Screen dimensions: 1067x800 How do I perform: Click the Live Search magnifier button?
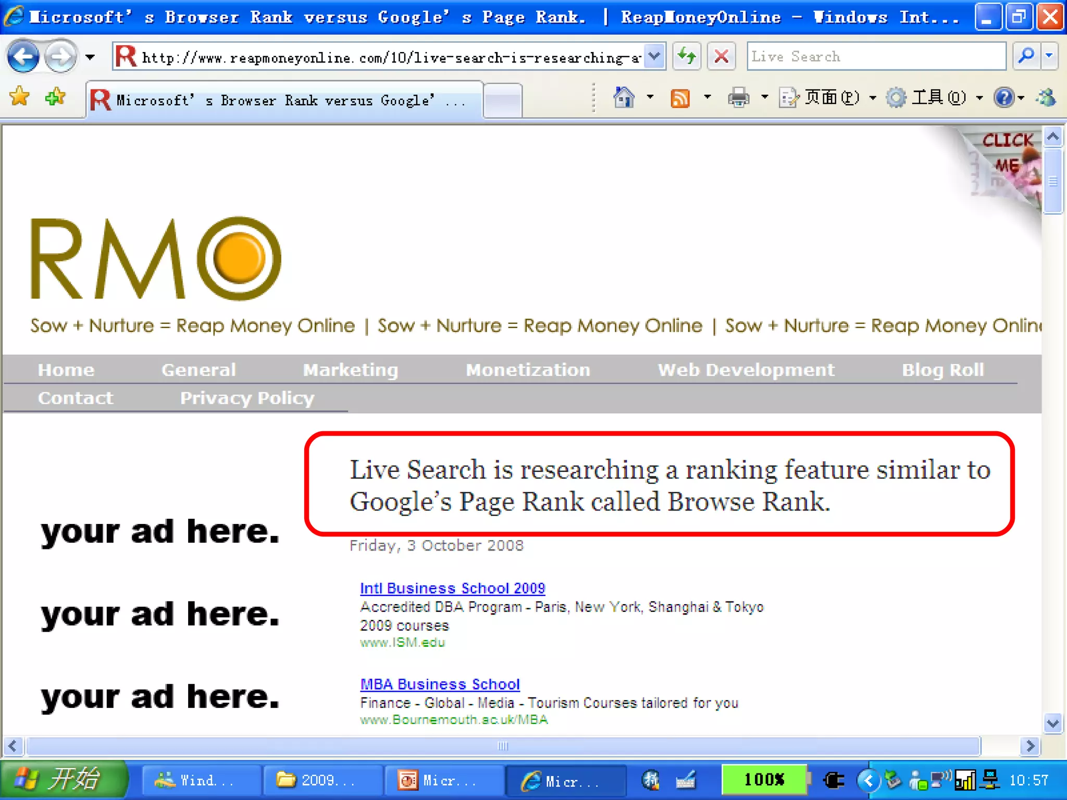point(1026,56)
